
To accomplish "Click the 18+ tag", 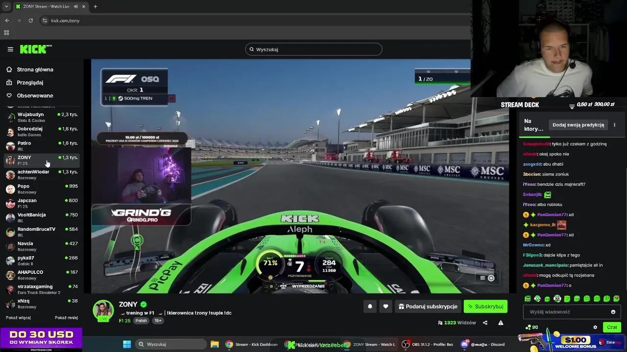I will 158,321.
